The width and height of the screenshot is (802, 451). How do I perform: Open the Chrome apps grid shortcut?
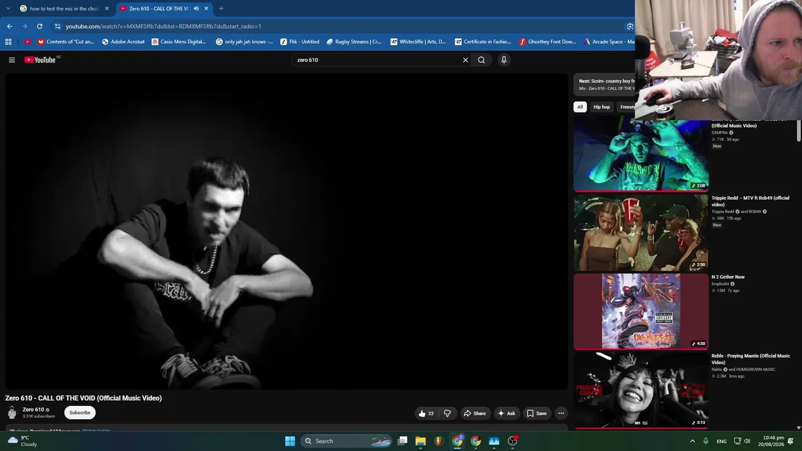[x=8, y=42]
